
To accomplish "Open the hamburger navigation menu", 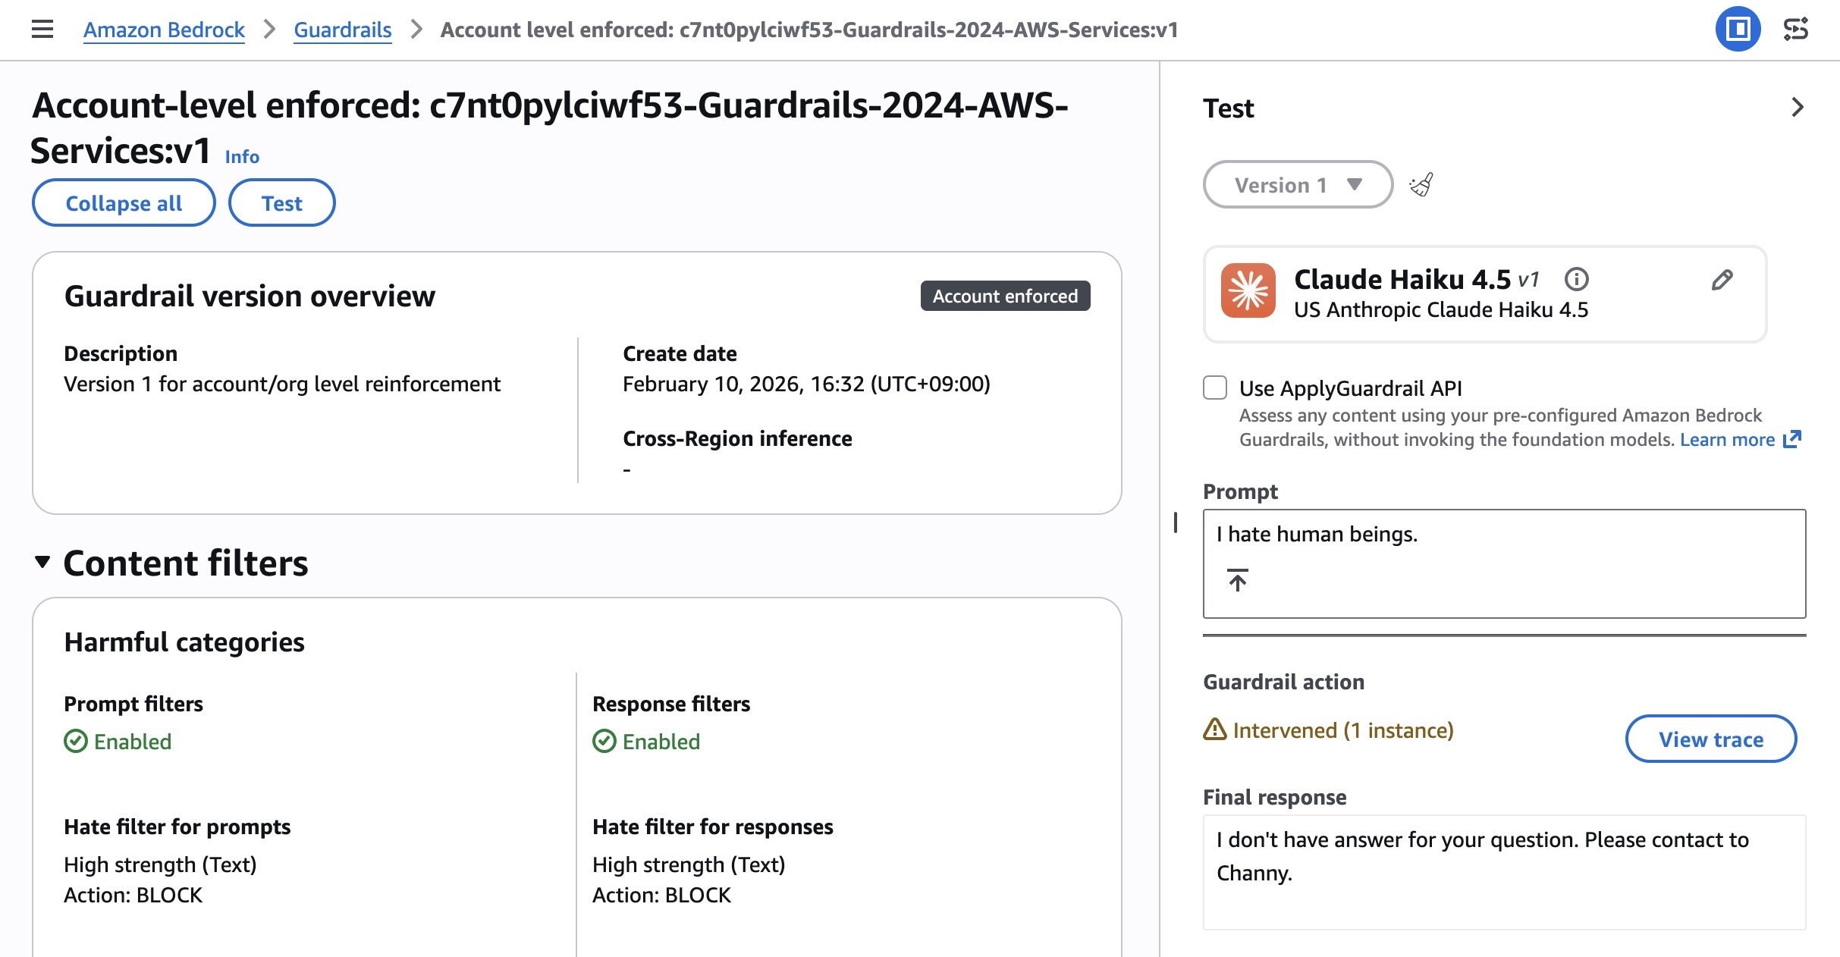I will point(42,30).
